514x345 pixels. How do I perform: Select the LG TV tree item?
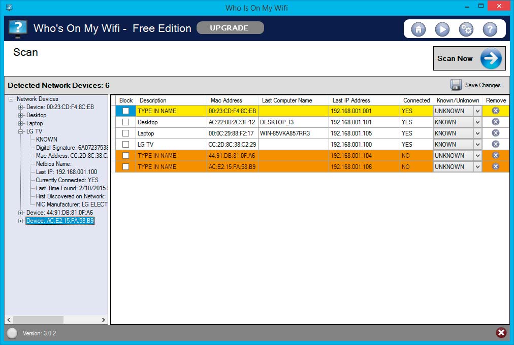35,131
